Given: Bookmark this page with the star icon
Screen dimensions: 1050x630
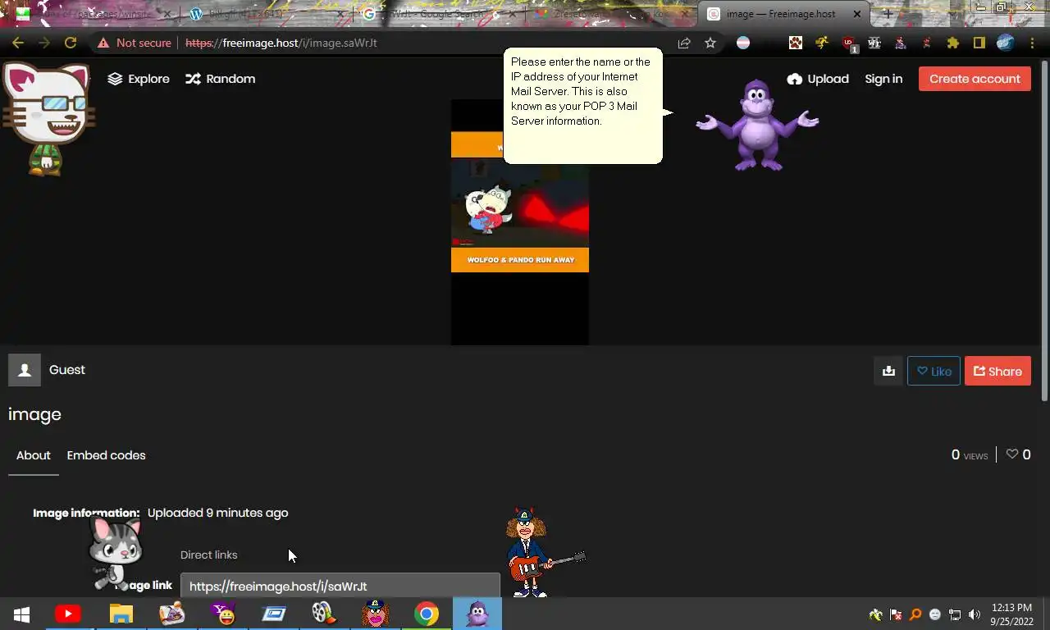Looking at the screenshot, I should click(x=710, y=43).
